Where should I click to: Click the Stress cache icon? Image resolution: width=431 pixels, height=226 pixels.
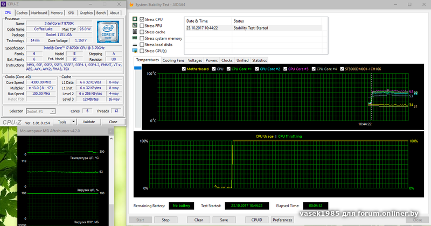(x=135, y=32)
